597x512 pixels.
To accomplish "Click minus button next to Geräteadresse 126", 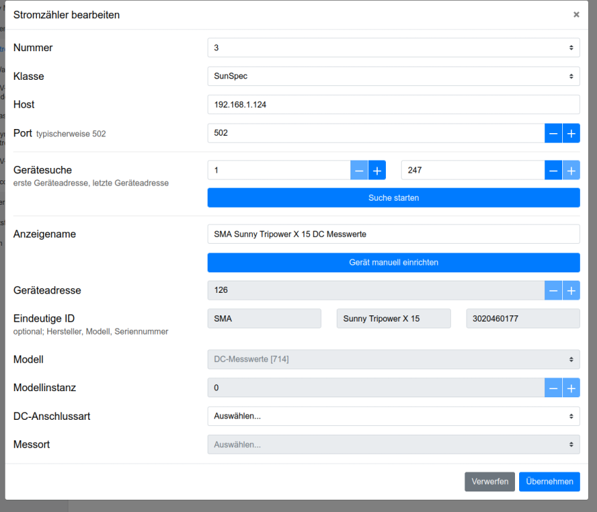I will [553, 290].
